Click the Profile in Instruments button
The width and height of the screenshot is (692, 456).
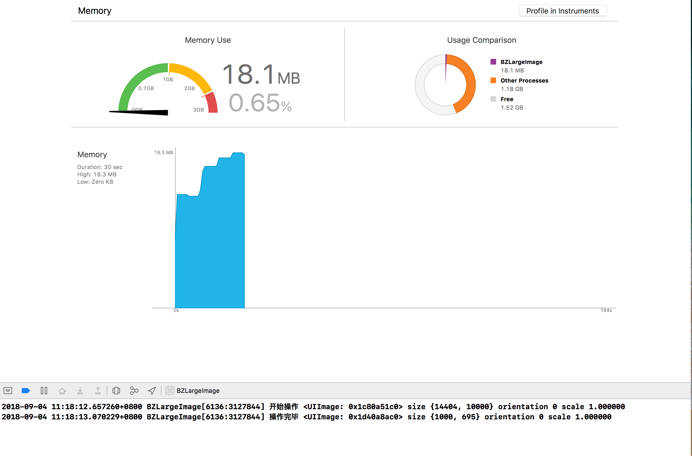[x=562, y=11]
